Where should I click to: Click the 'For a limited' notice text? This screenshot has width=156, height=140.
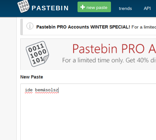[x=144, y=27]
